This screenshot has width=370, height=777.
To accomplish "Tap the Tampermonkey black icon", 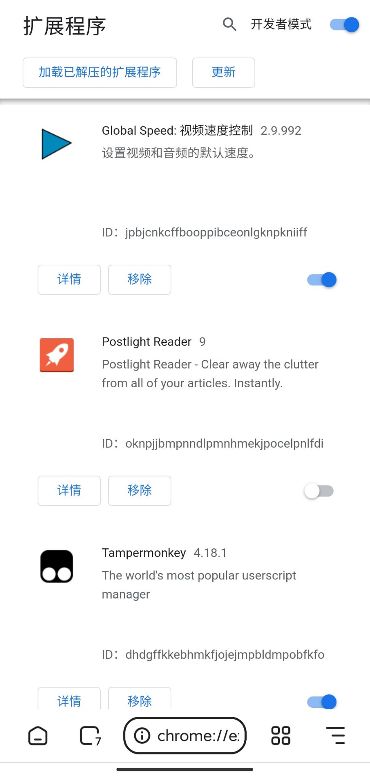I will 57,566.
